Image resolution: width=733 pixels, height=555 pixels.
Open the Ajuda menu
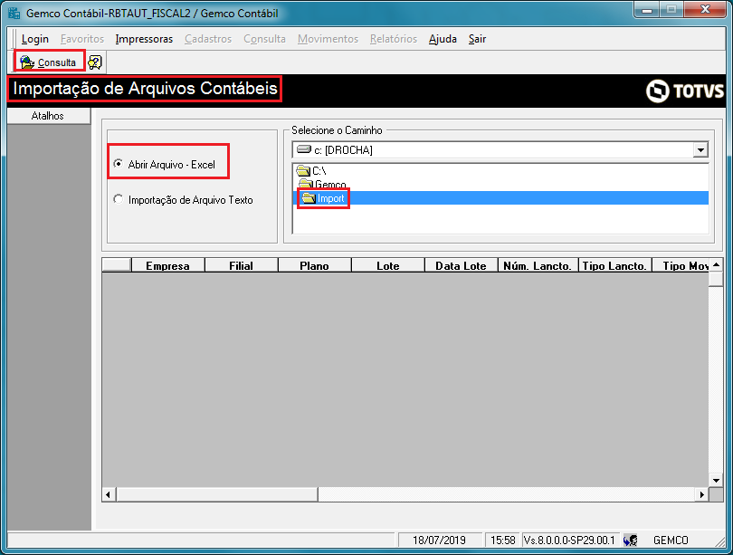(443, 39)
